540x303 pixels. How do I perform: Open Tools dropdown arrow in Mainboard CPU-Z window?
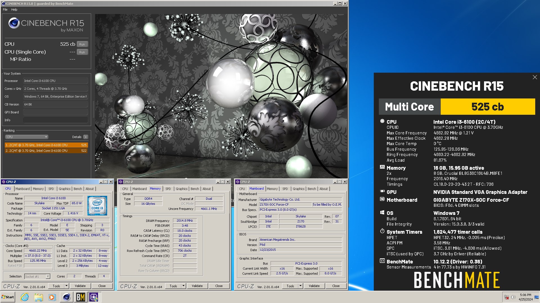point(301,286)
